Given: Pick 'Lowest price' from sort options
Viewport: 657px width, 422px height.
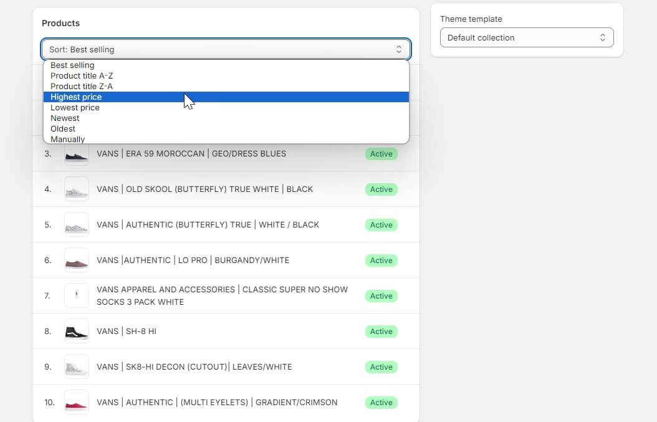Looking at the screenshot, I should point(75,107).
